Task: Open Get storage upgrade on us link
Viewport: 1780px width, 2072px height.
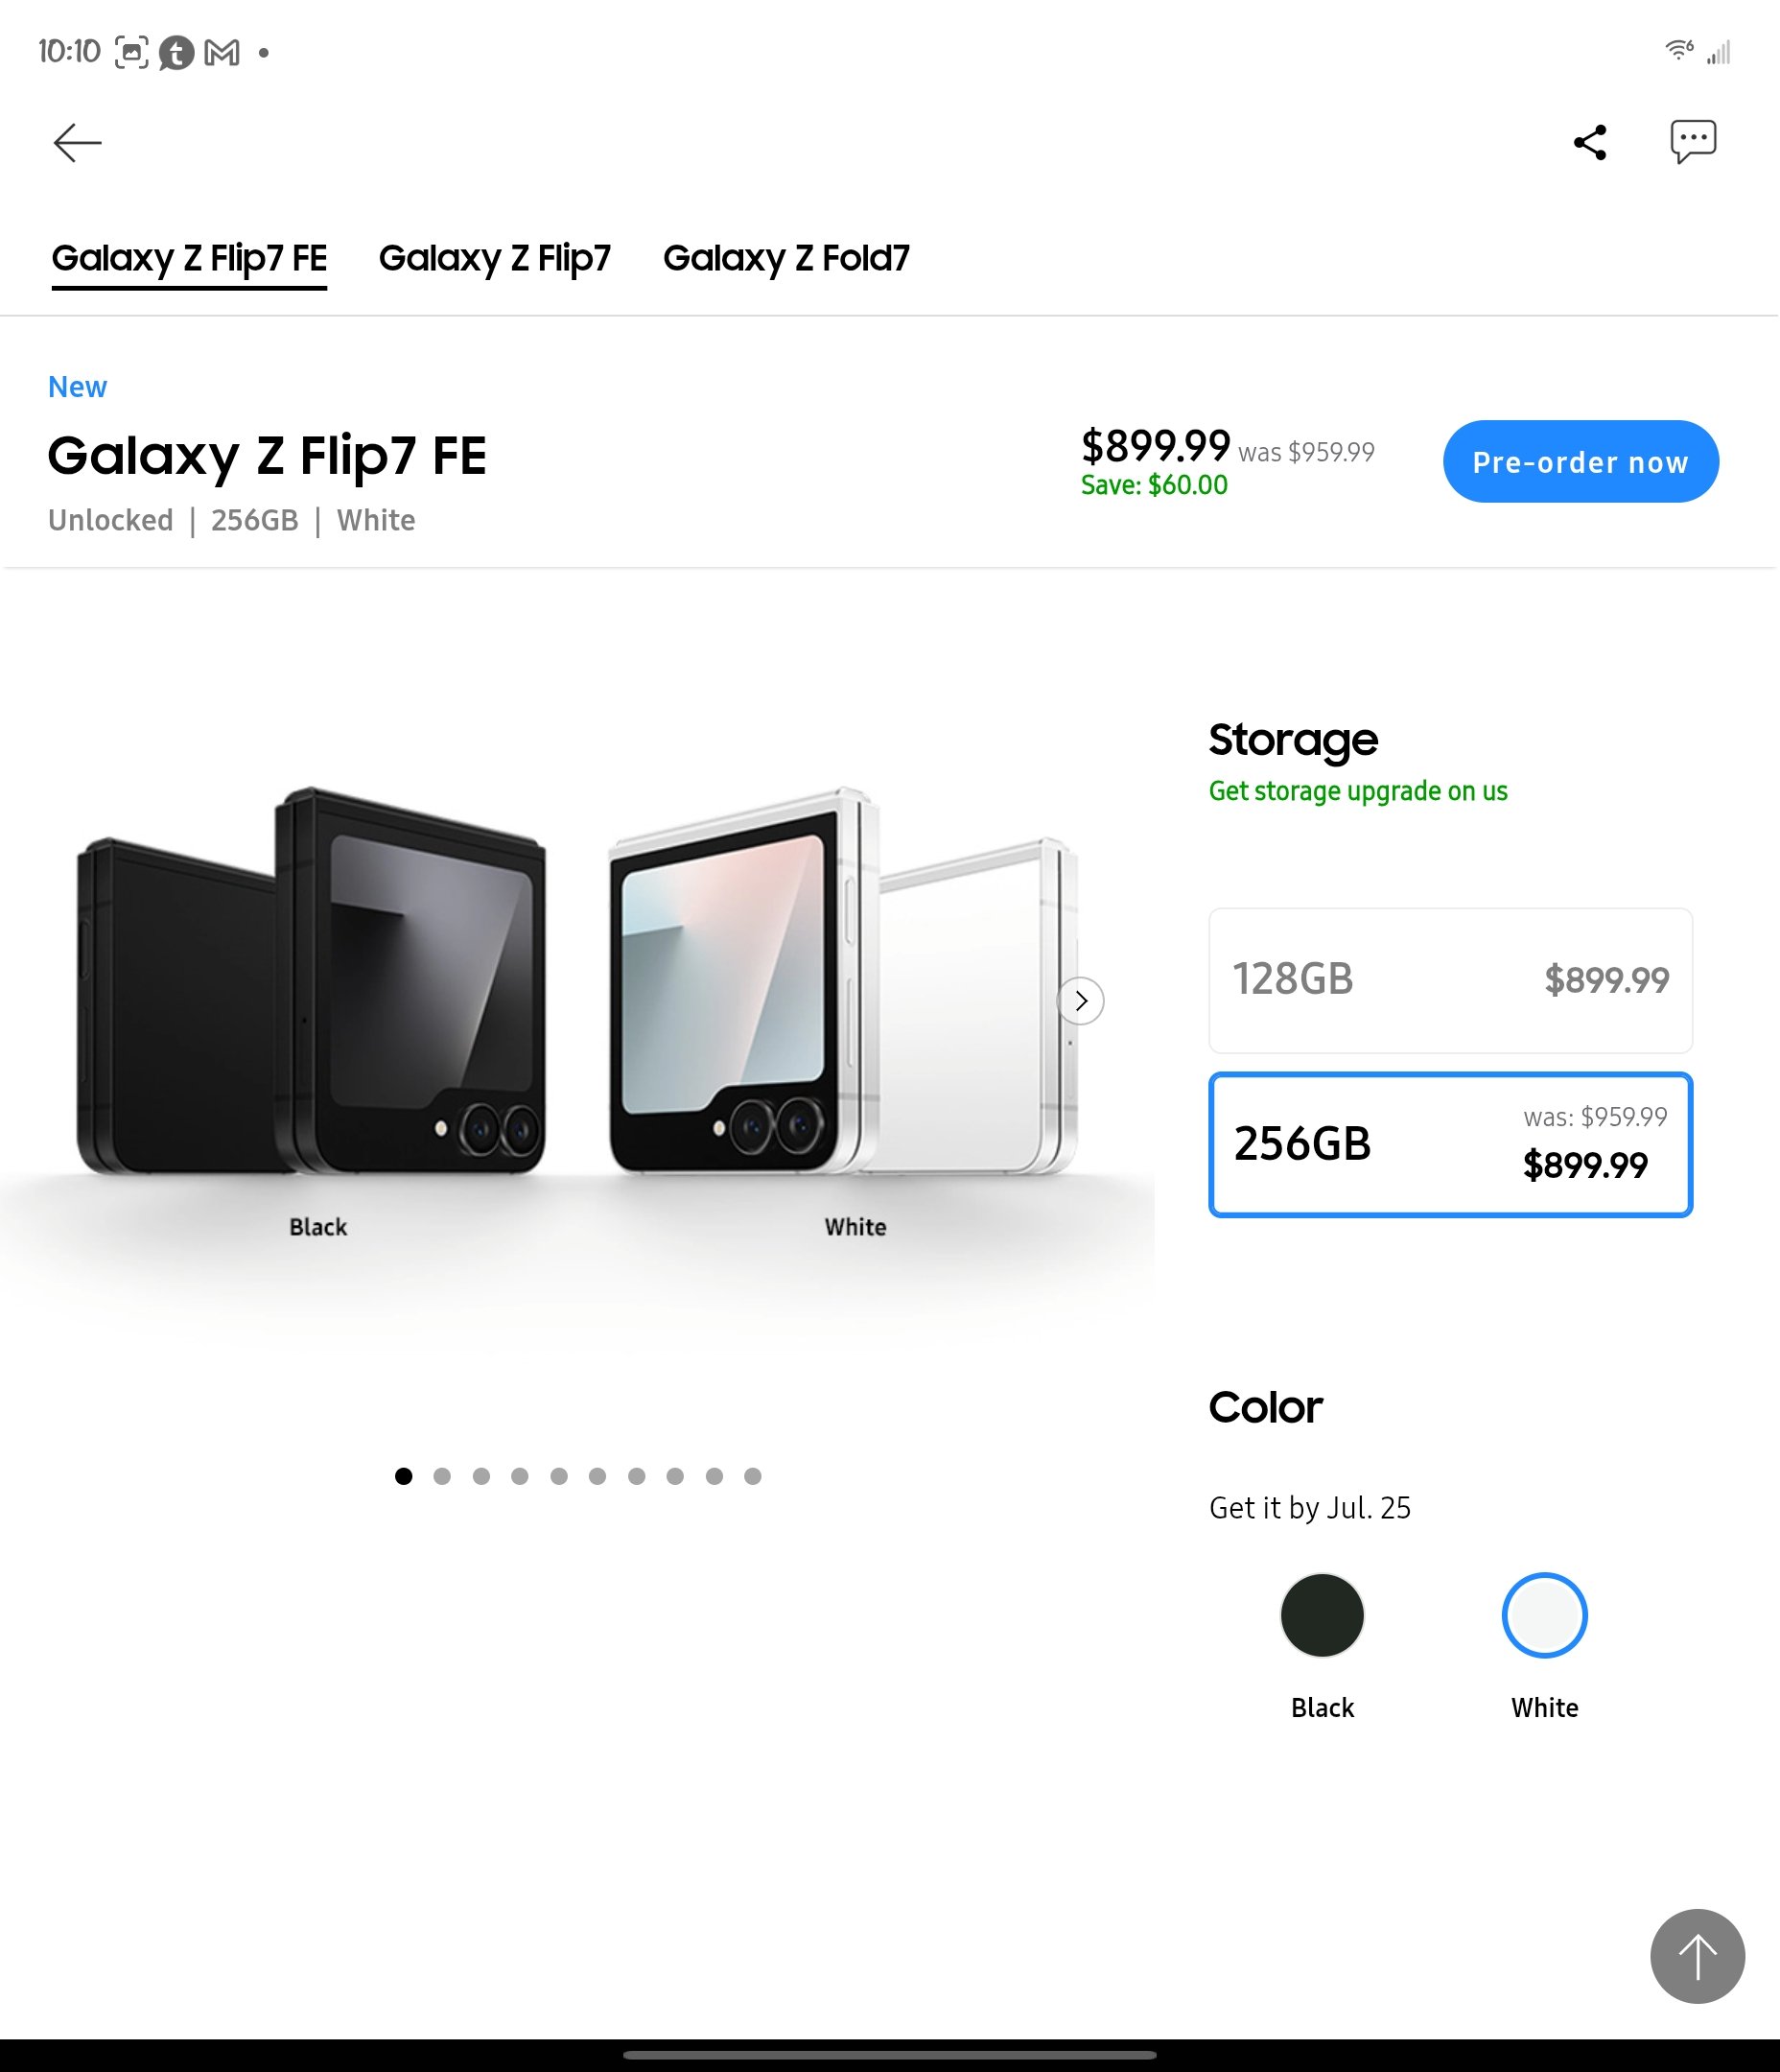Action: 1357,791
